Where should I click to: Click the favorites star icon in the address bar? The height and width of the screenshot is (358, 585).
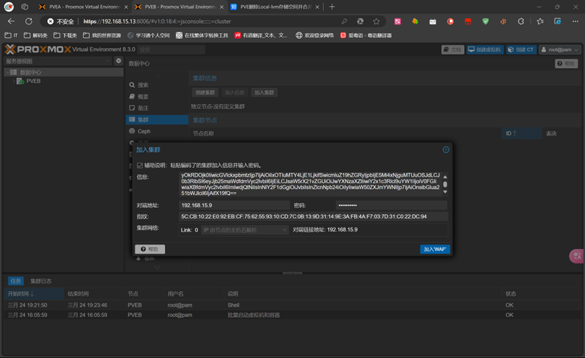click(377, 22)
